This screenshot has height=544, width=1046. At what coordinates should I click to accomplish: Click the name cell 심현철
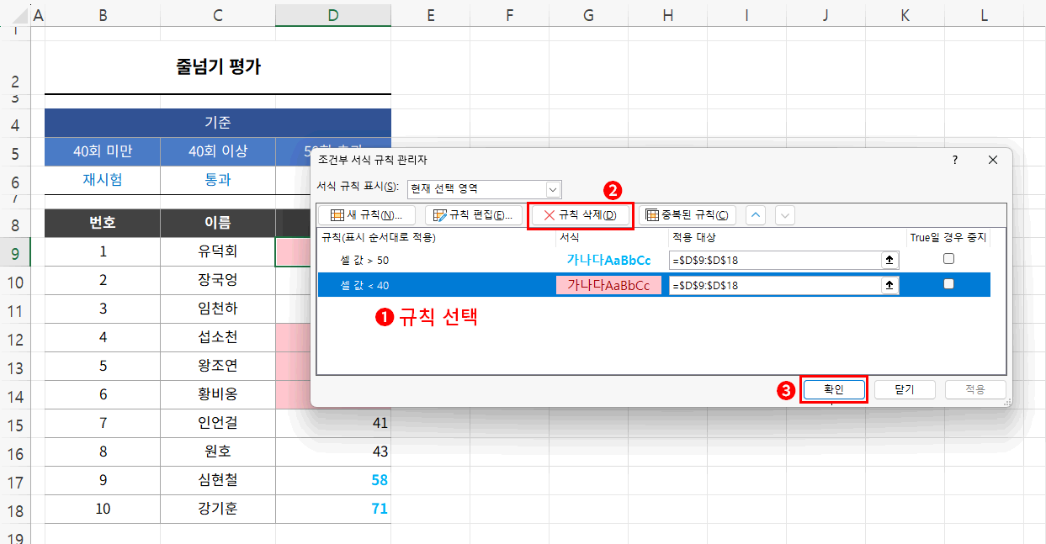point(218,481)
